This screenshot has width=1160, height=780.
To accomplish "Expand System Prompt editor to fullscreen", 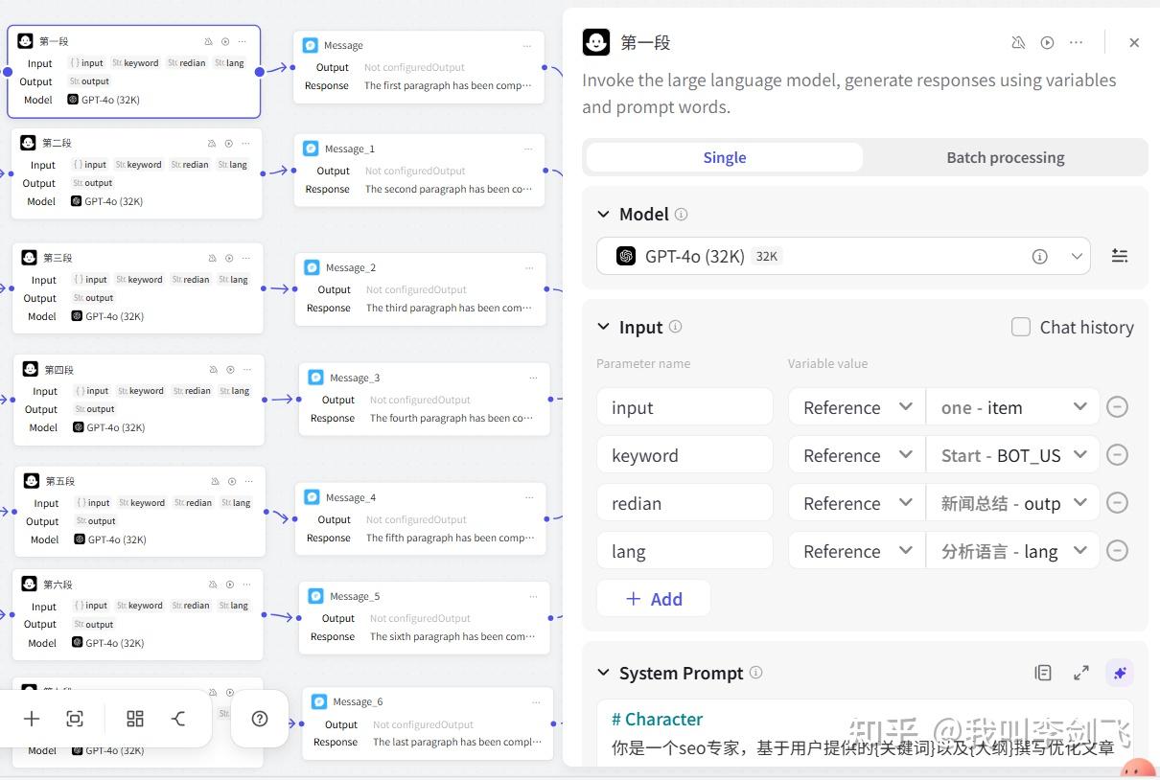I will [1081, 673].
